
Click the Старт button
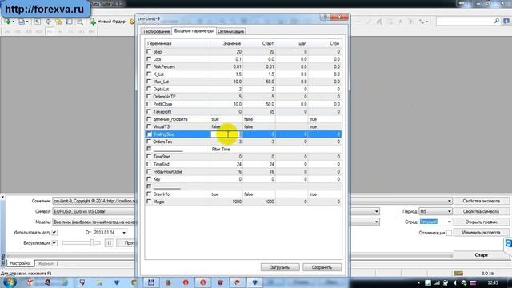(482, 254)
